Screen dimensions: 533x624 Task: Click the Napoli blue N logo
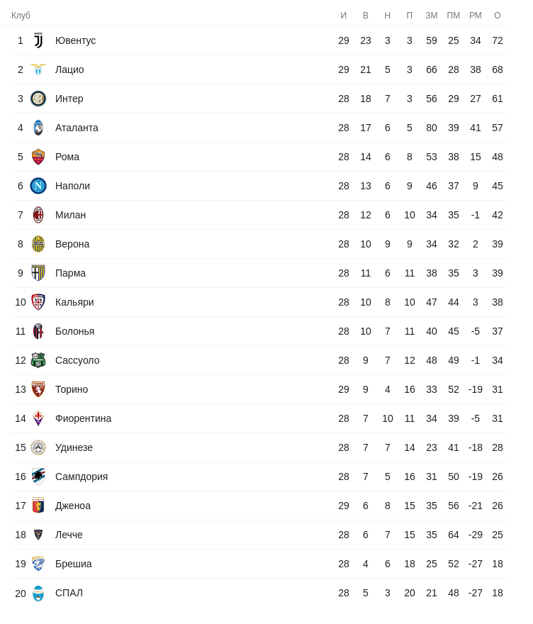click(x=38, y=186)
